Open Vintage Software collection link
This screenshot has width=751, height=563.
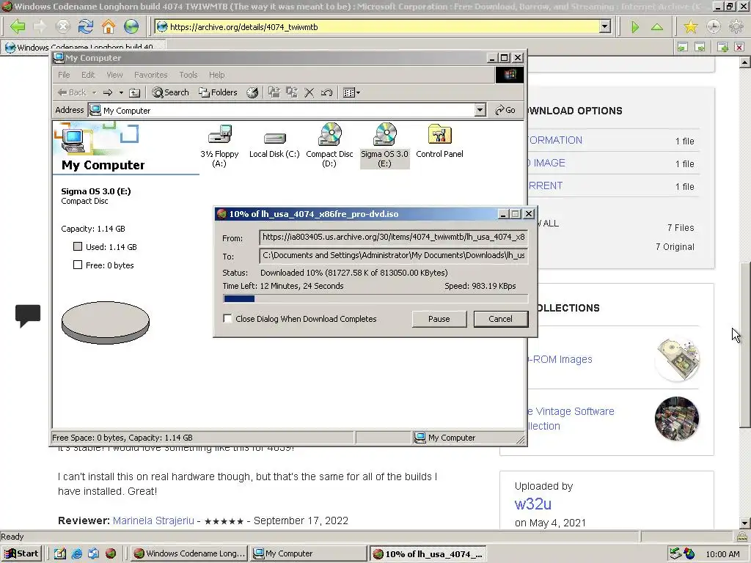[570, 419]
